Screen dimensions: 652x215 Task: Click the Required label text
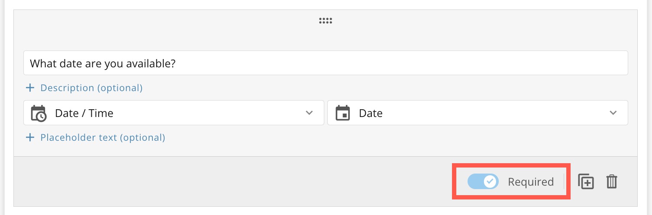531,182
